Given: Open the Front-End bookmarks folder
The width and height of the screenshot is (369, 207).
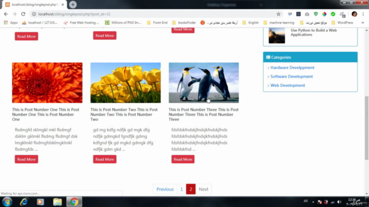Looking at the screenshot, I should [x=157, y=22].
